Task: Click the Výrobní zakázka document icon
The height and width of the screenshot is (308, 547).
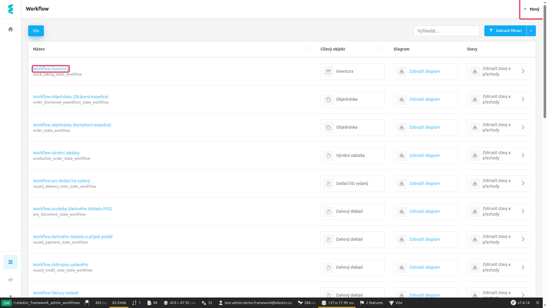Action: point(328,155)
